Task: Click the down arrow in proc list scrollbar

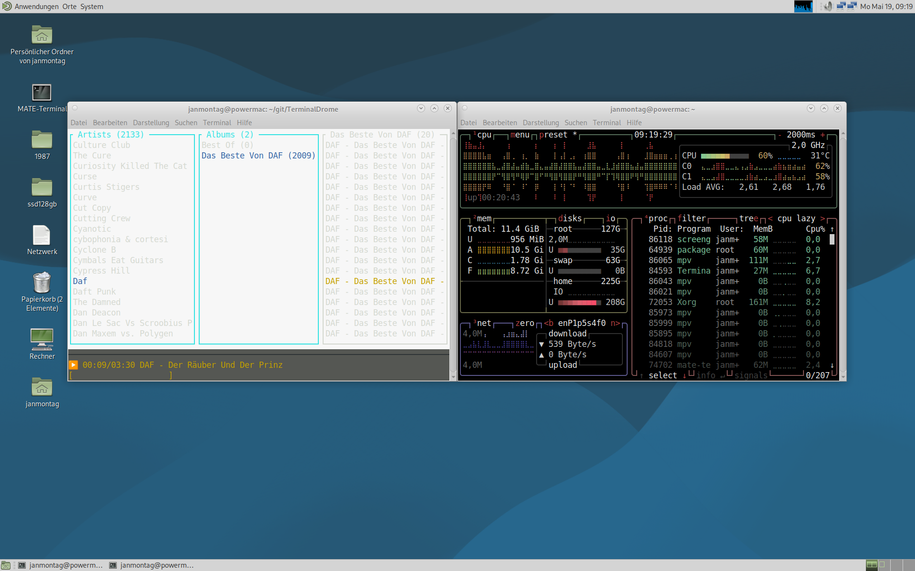Action: (x=832, y=365)
